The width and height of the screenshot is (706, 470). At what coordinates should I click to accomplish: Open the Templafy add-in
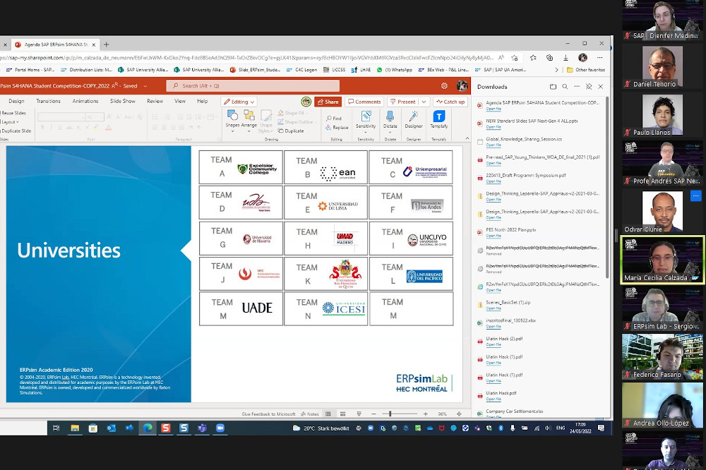coord(438,119)
